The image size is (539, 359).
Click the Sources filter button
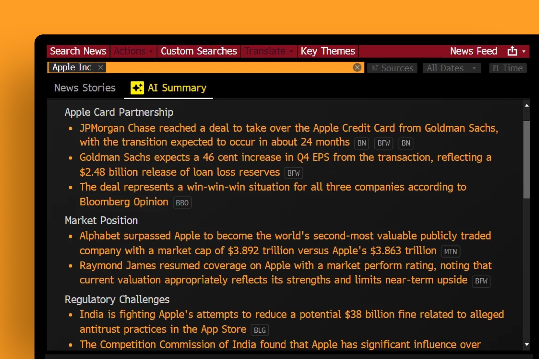point(392,68)
